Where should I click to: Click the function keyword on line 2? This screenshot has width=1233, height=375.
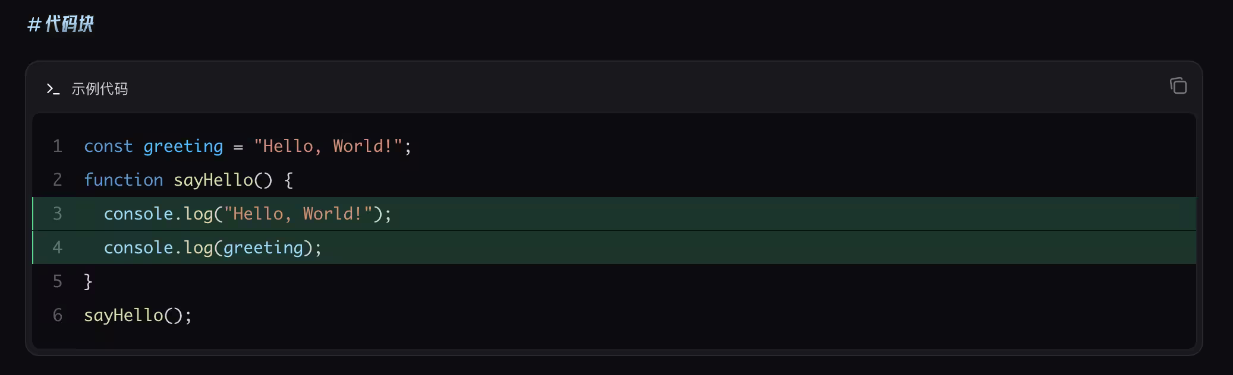click(123, 180)
